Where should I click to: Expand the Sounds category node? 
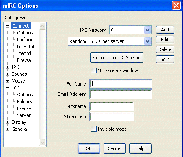point(7,74)
